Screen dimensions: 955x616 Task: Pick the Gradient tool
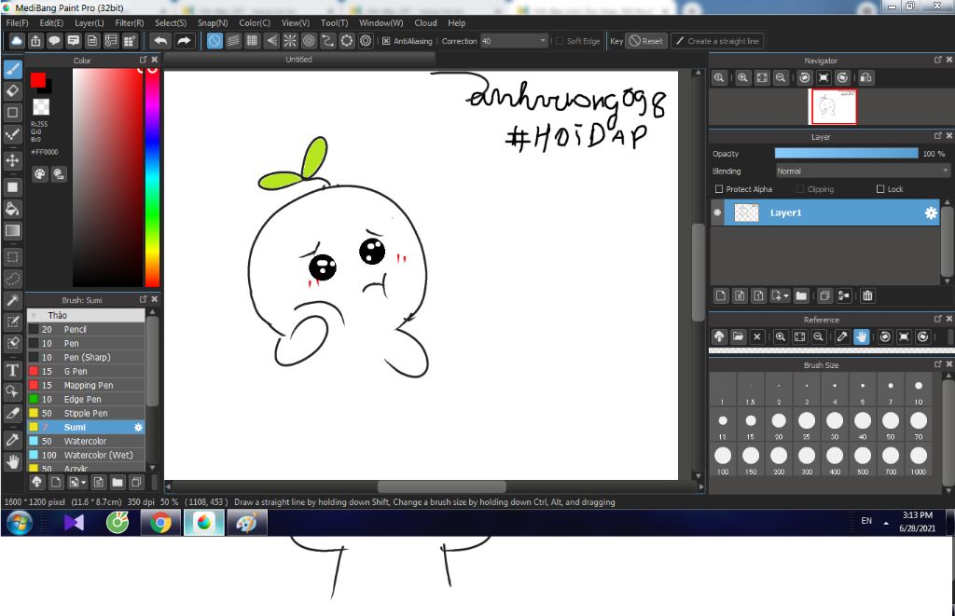click(x=12, y=231)
